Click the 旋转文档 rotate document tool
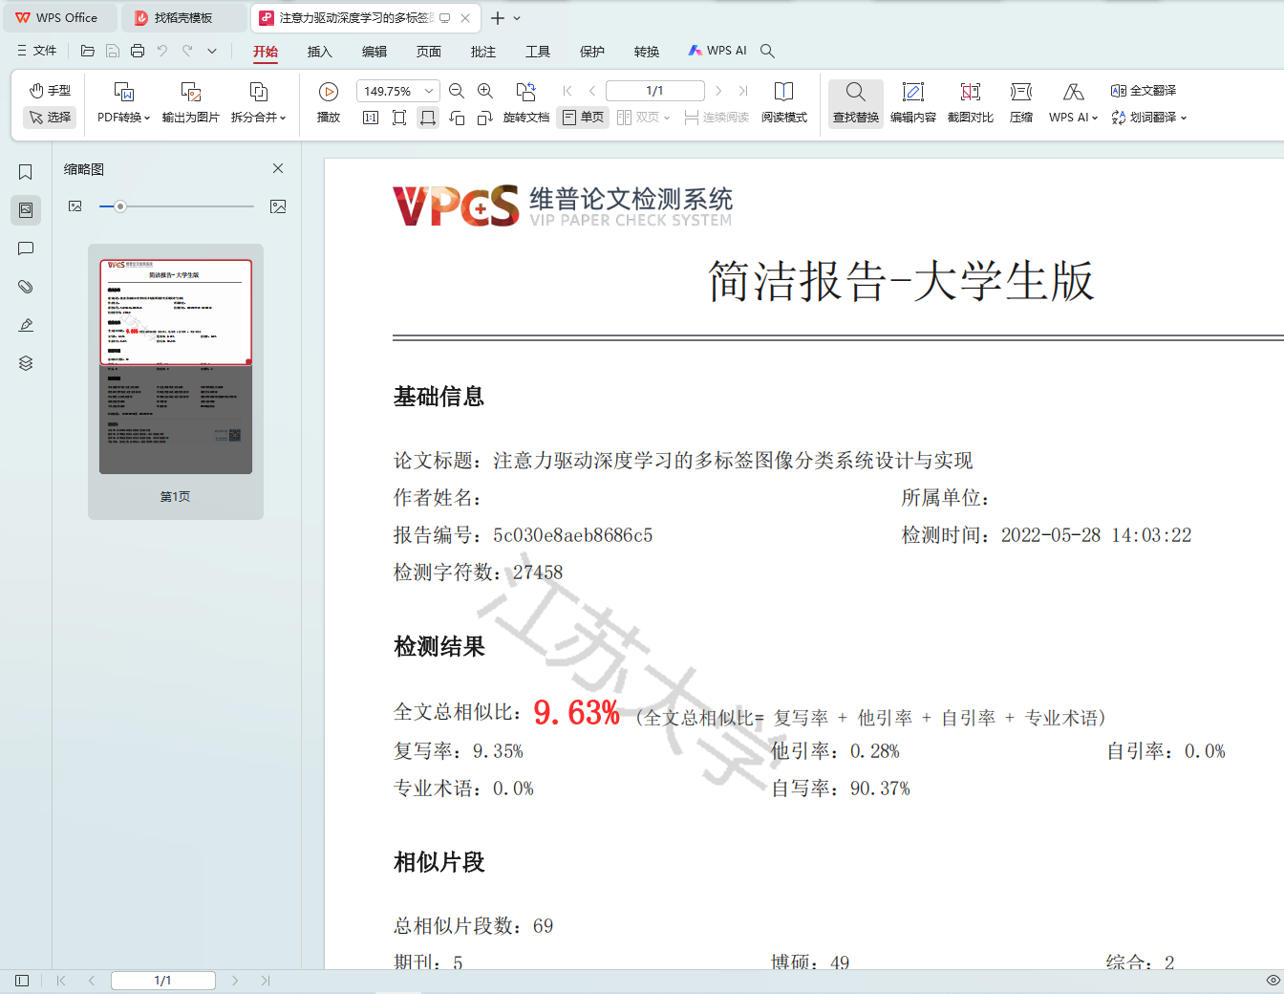The image size is (1284, 994). pyautogui.click(x=526, y=103)
